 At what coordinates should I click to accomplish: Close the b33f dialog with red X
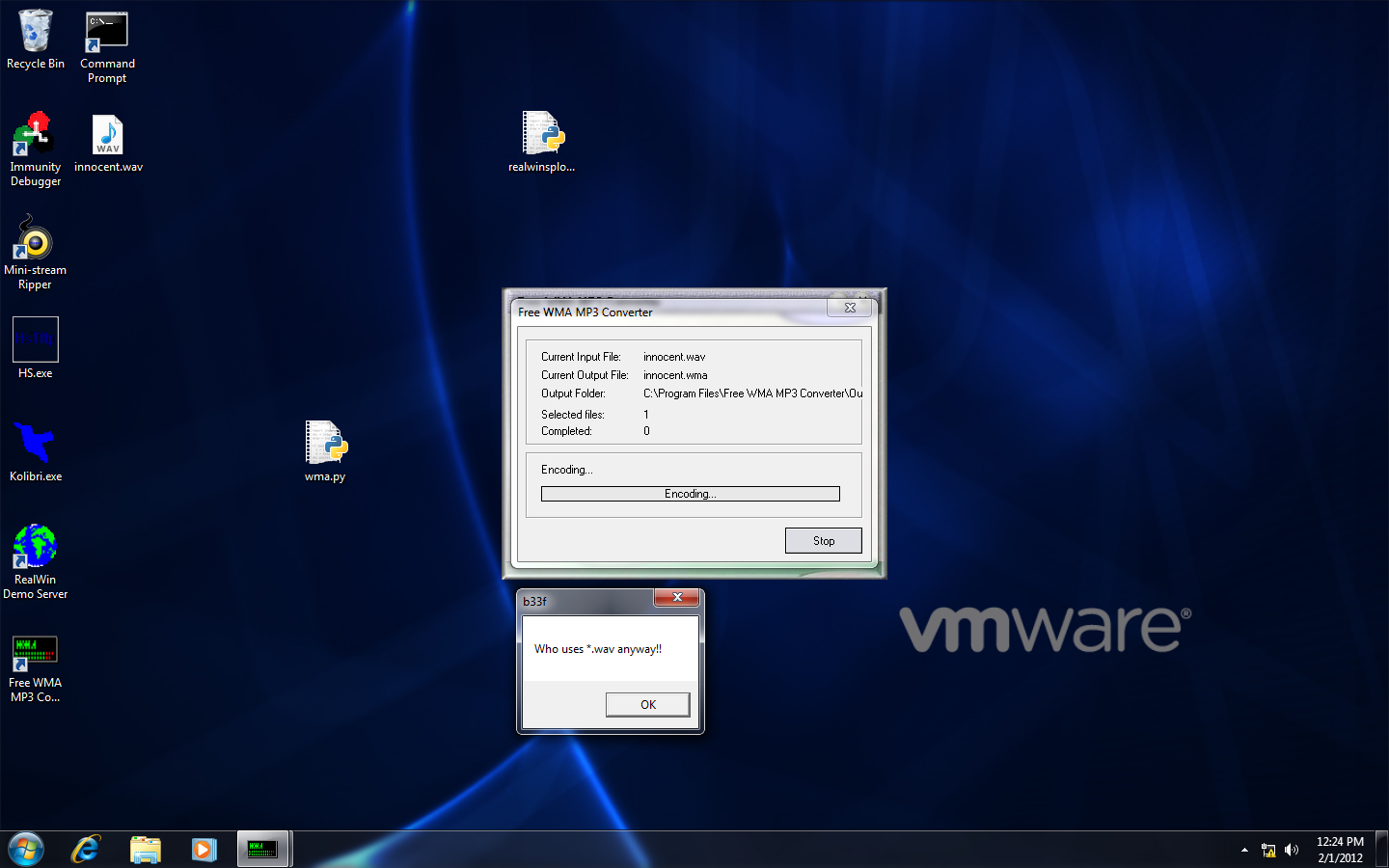tap(677, 598)
